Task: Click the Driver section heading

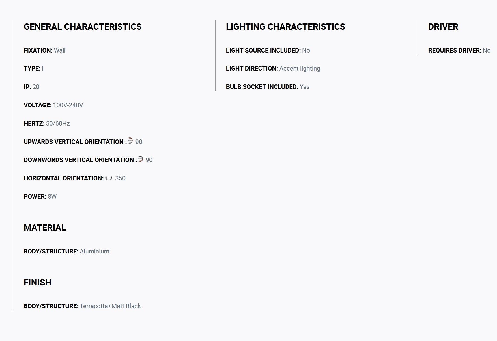Action: point(443,27)
